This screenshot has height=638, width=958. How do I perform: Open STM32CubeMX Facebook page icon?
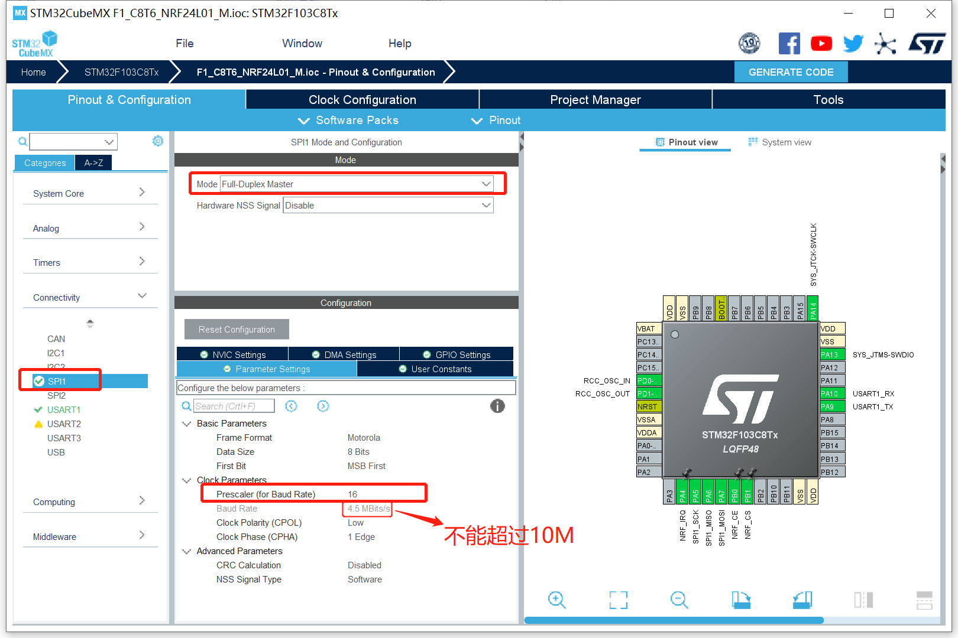click(789, 43)
